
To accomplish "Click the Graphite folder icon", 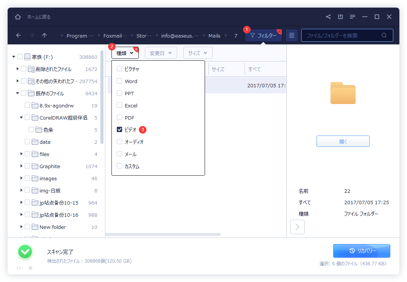I will point(35,166).
